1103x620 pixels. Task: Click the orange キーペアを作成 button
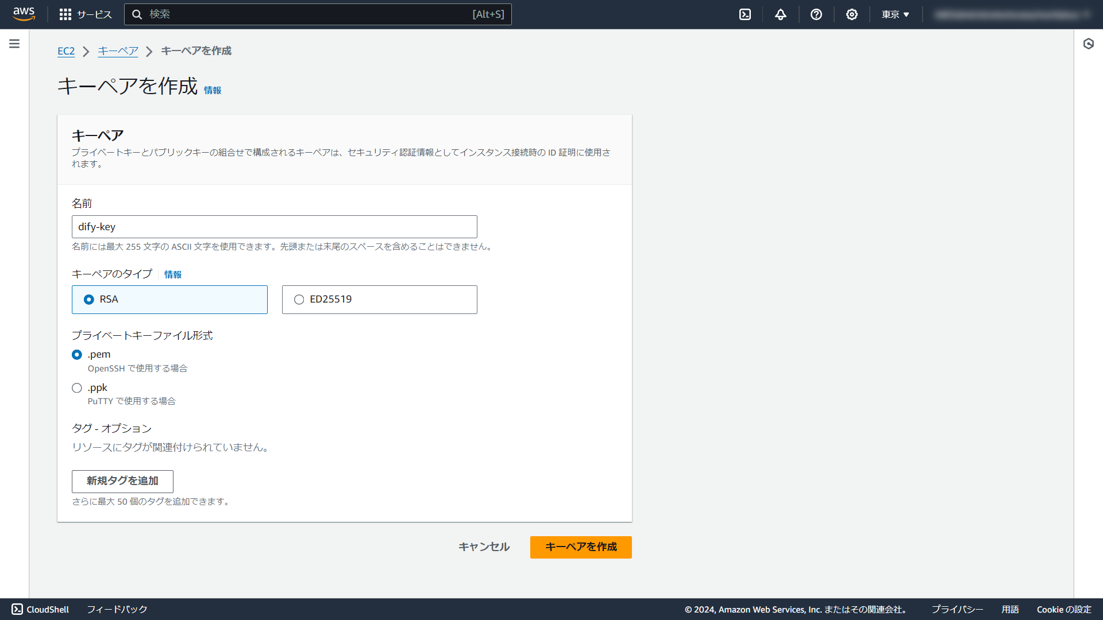click(x=580, y=547)
